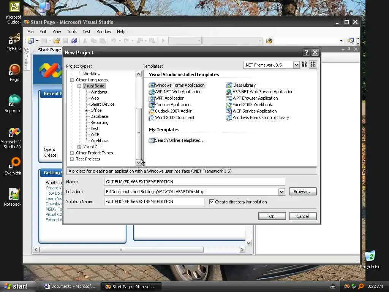Expand the Test Projects node
The image size is (389, 292).
[72, 159]
